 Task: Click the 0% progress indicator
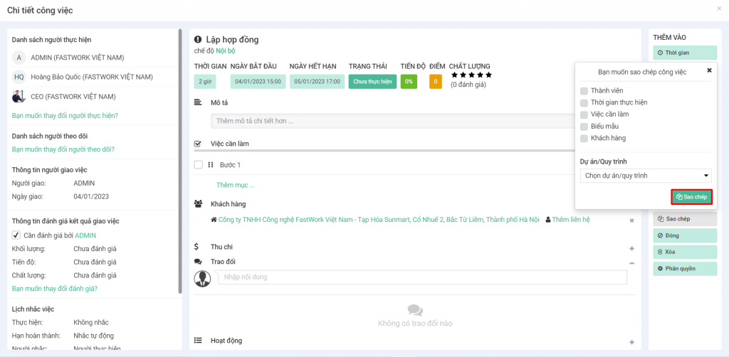click(x=409, y=82)
